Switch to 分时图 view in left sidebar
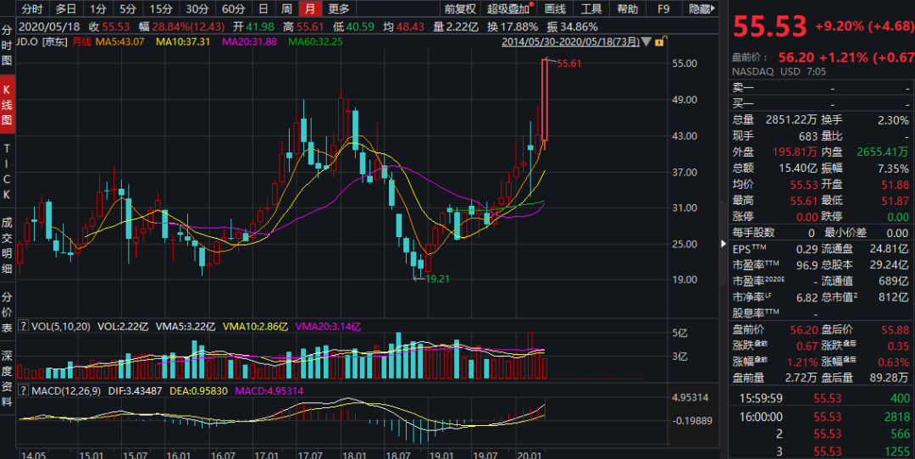Image resolution: width=915 pixels, height=459 pixels. (x=7, y=47)
